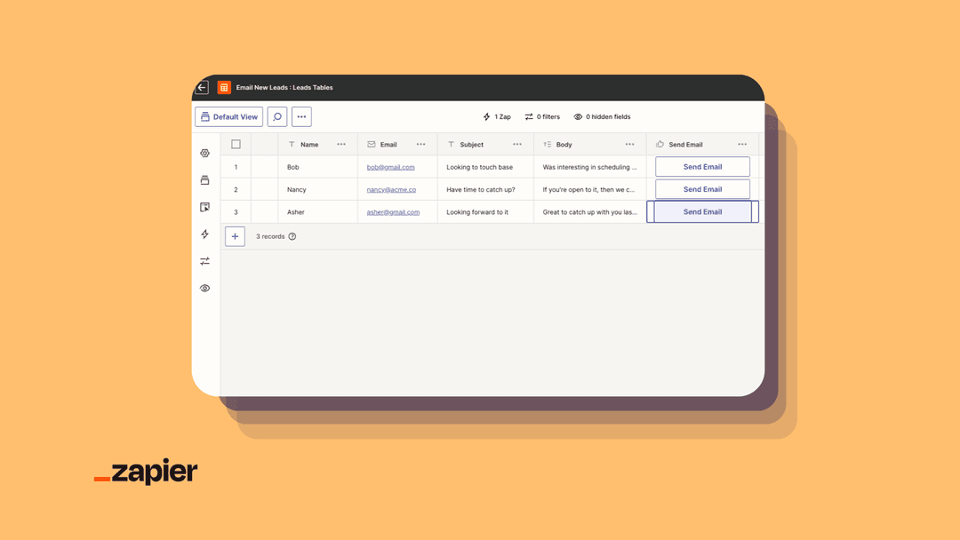Add a new record with the plus button
The width and height of the screenshot is (960, 540).
pos(235,235)
